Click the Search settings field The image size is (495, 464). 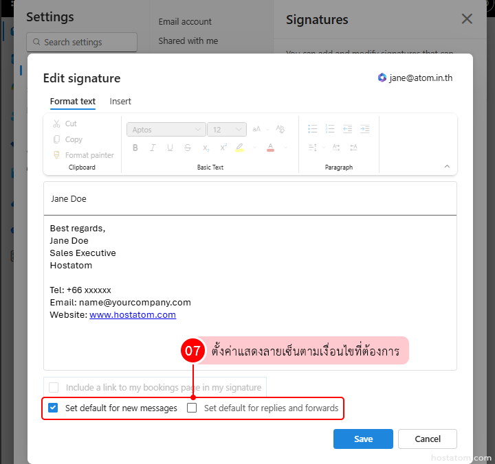[82, 42]
